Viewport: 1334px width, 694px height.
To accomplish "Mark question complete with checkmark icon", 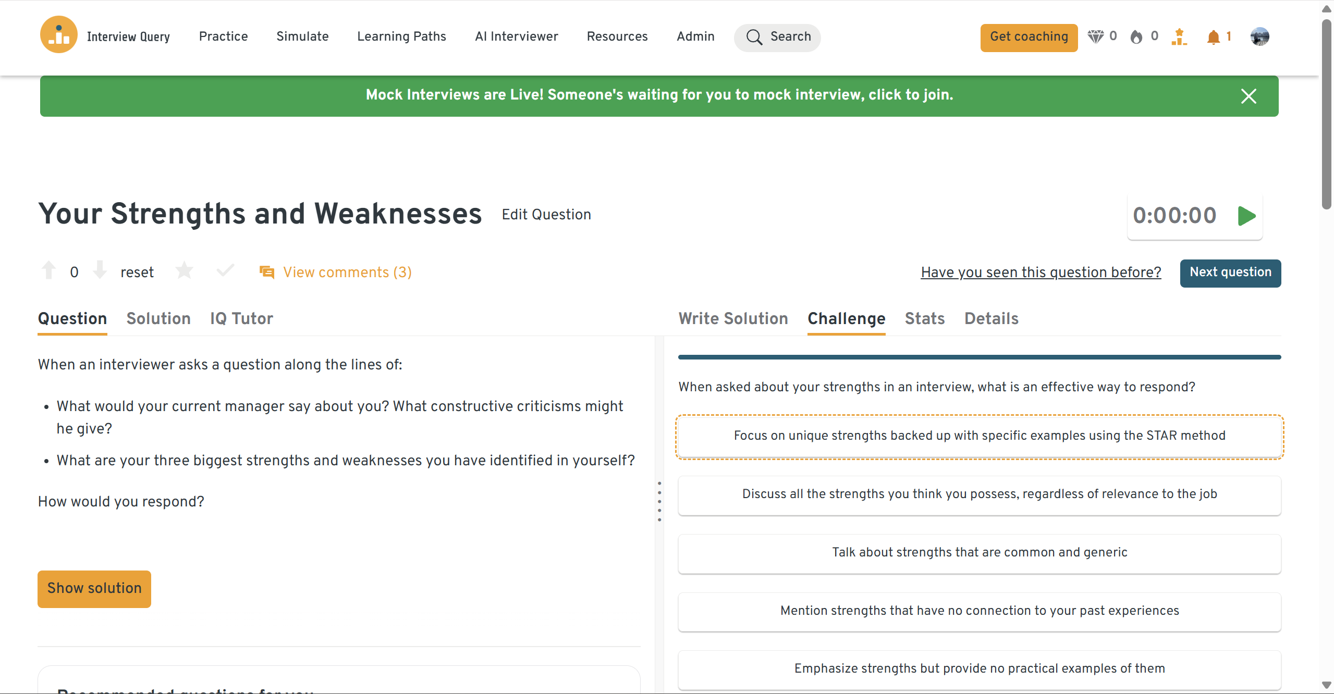I will [225, 271].
